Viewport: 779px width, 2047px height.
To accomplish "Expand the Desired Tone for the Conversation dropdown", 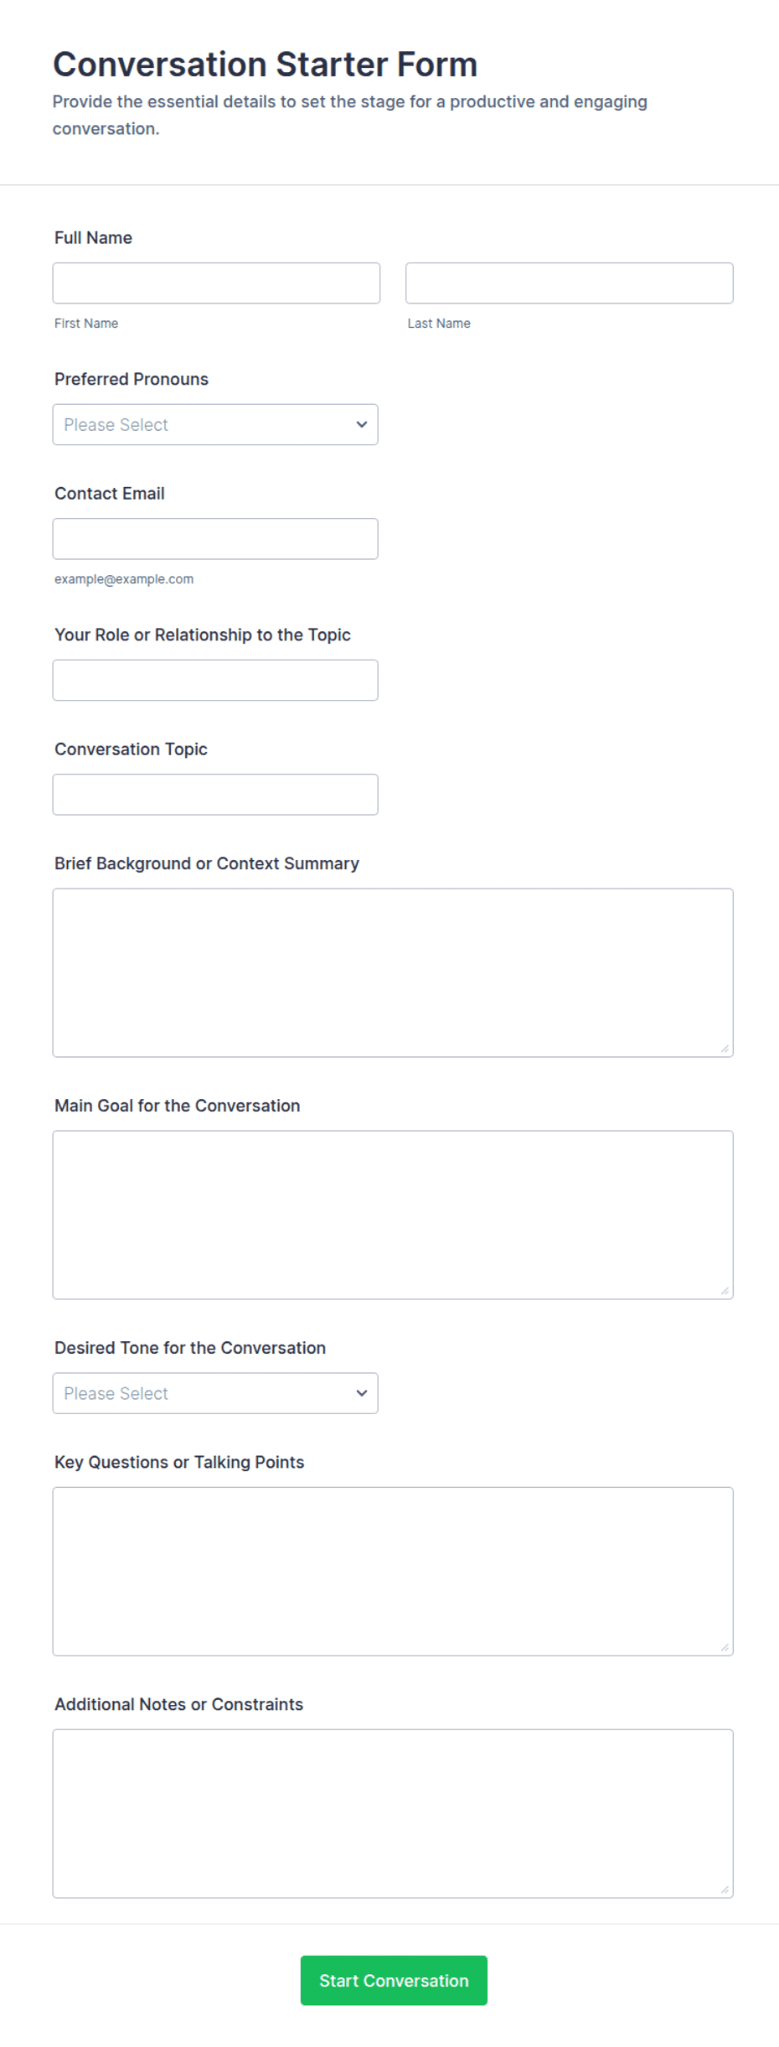I will [215, 1393].
